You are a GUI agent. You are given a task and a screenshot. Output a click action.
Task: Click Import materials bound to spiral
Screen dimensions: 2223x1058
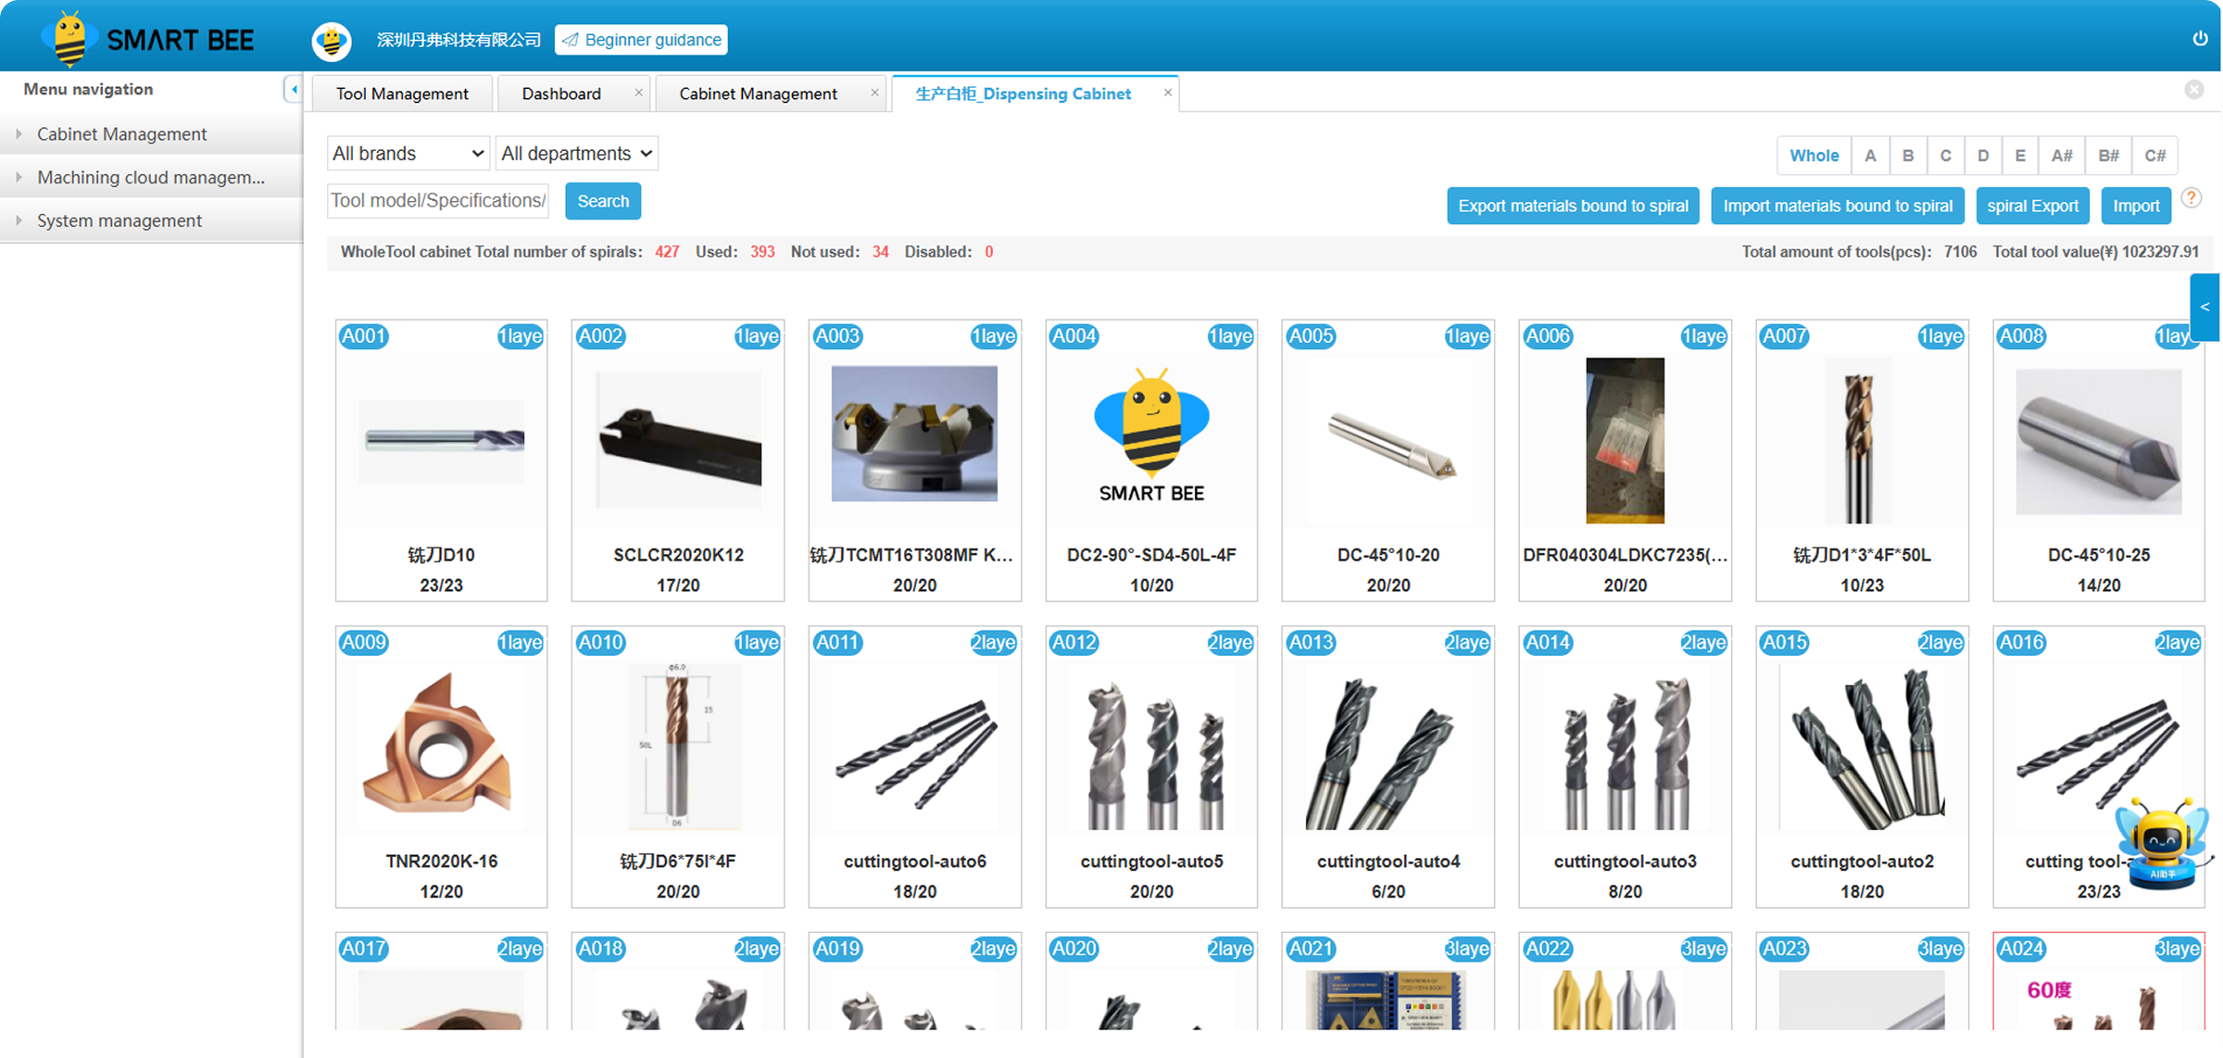(1838, 206)
